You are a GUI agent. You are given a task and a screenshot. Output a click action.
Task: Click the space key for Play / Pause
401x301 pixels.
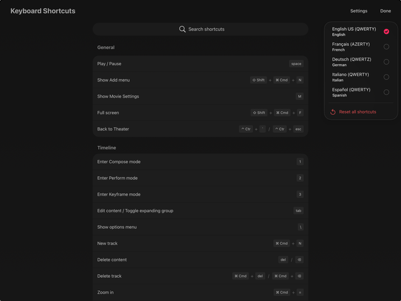coord(296,63)
